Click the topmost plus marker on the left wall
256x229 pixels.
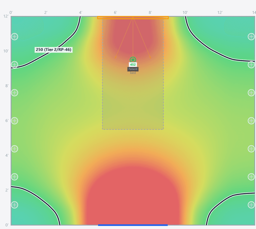15,37
